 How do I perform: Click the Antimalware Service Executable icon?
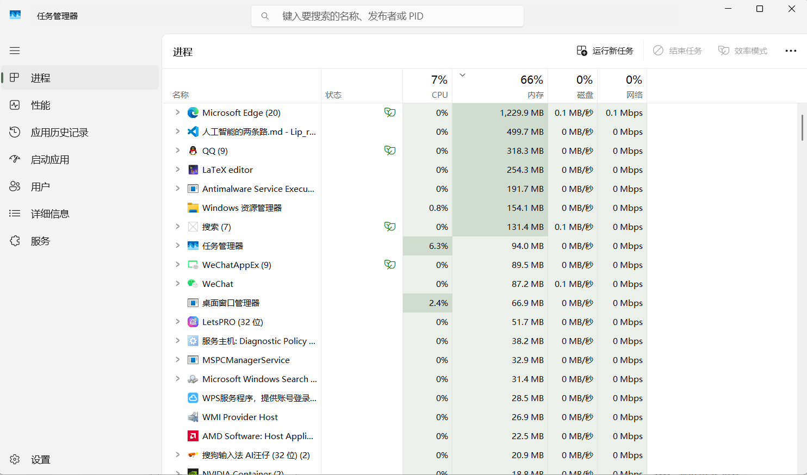193,189
